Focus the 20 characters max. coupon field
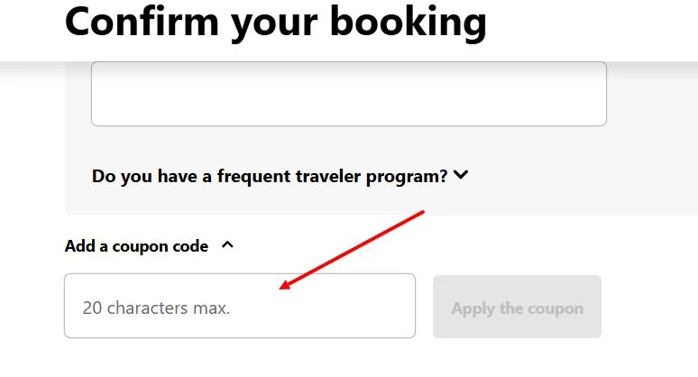This screenshot has height=377, width=698. 239,307
